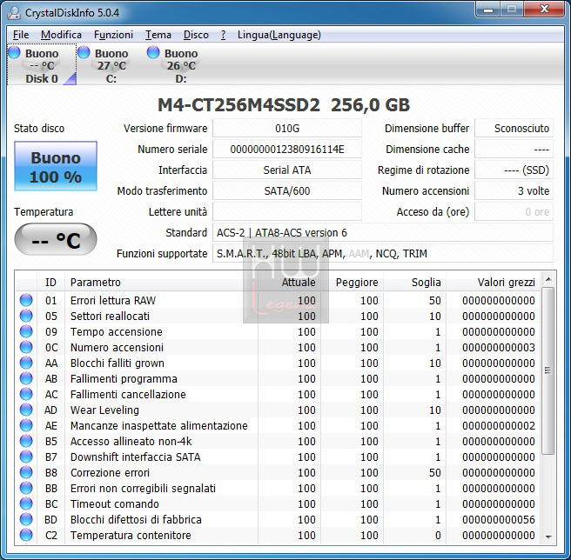Image resolution: width=571 pixels, height=560 pixels.
Task: Click the C: drive blue status orb
Action: coord(84,52)
